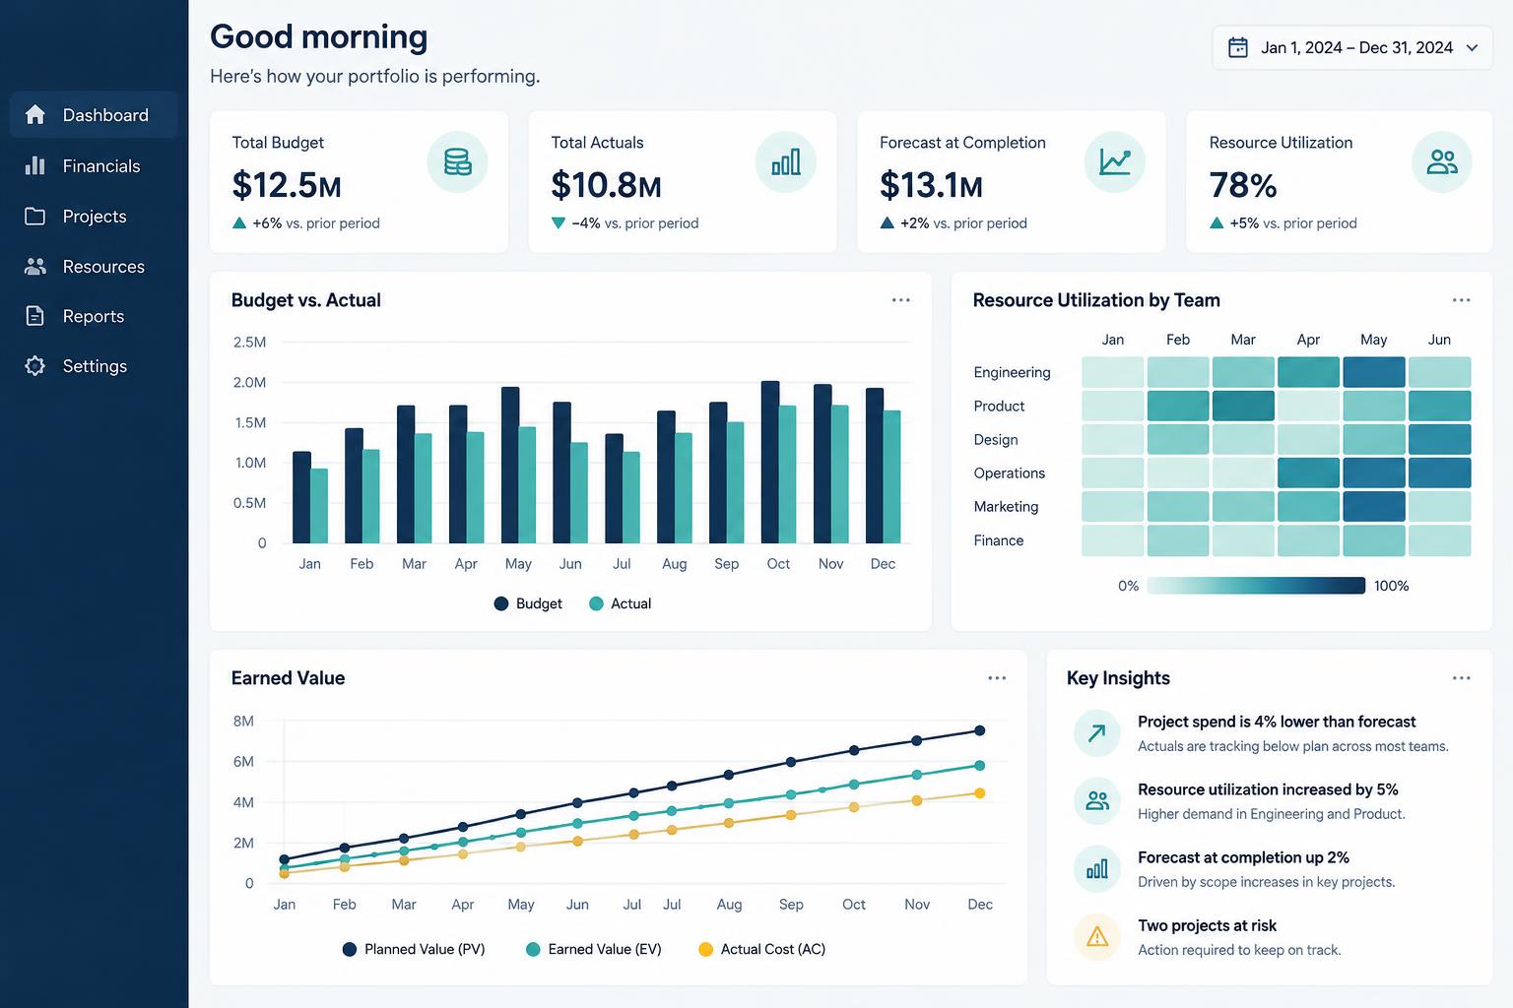1513x1008 pixels.
Task: Click the Operations row label in heatmap
Action: coord(1009,473)
